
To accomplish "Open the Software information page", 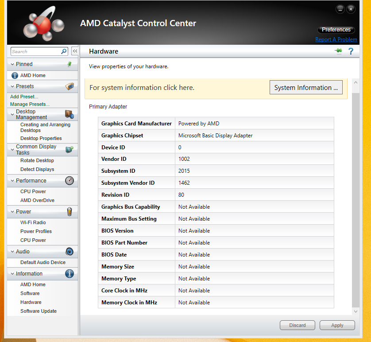I will (30, 293).
